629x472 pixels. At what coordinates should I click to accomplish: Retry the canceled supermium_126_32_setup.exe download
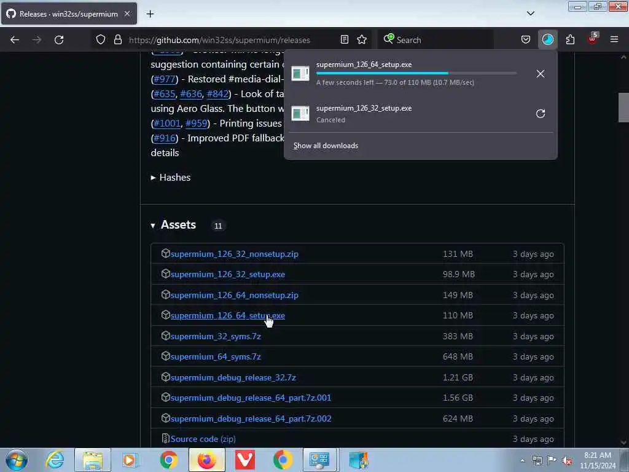(541, 114)
